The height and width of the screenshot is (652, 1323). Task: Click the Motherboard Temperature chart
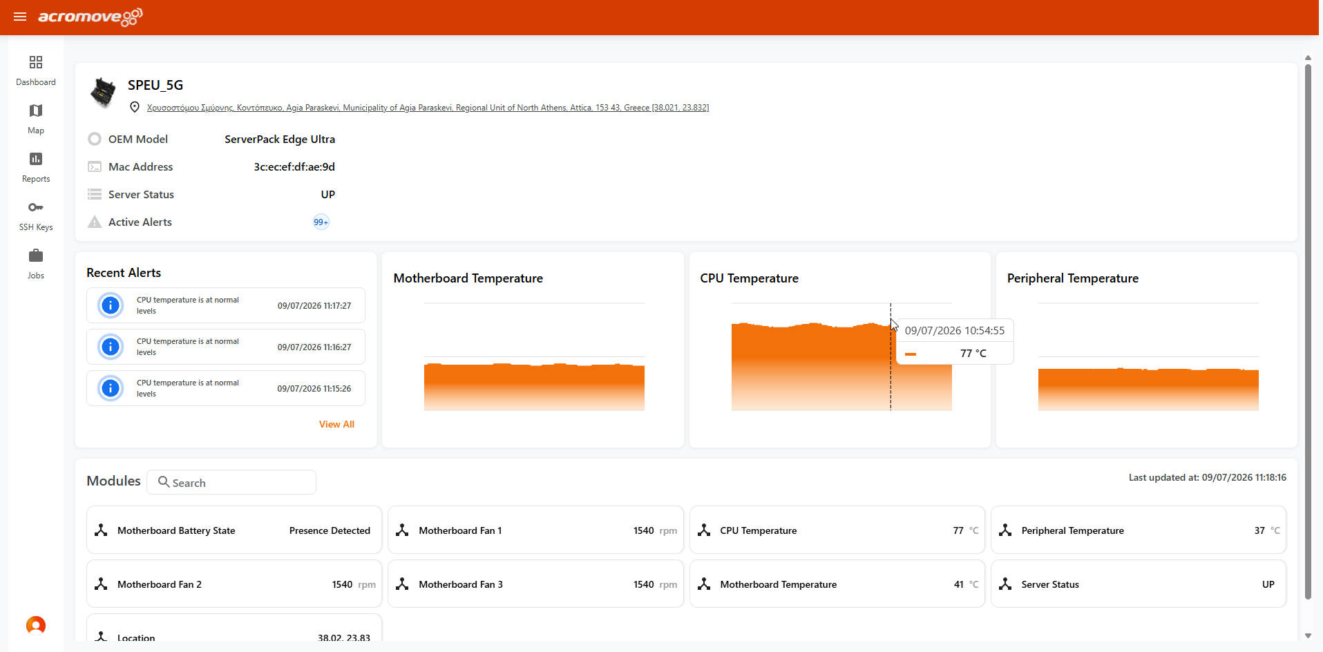point(534,356)
